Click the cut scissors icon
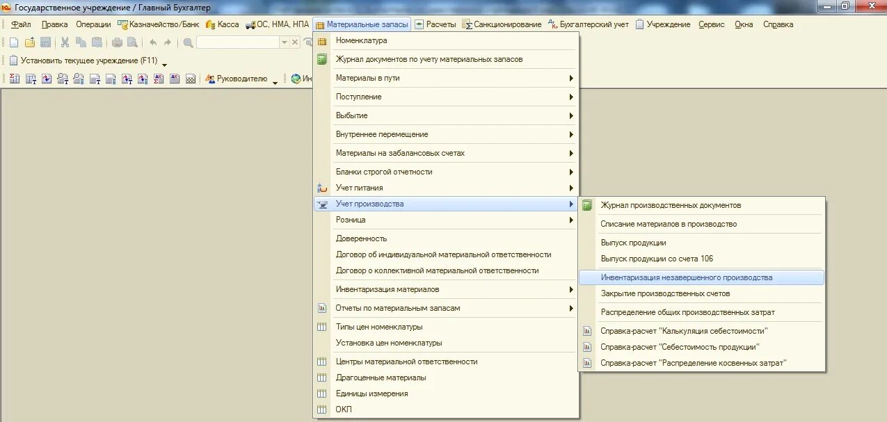The width and height of the screenshot is (887, 422). click(x=65, y=42)
